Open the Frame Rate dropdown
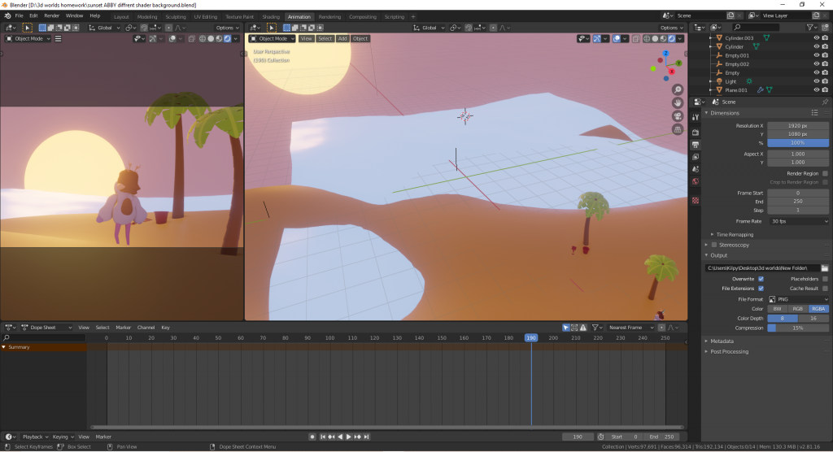This screenshot has height=452, width=833. point(799,221)
